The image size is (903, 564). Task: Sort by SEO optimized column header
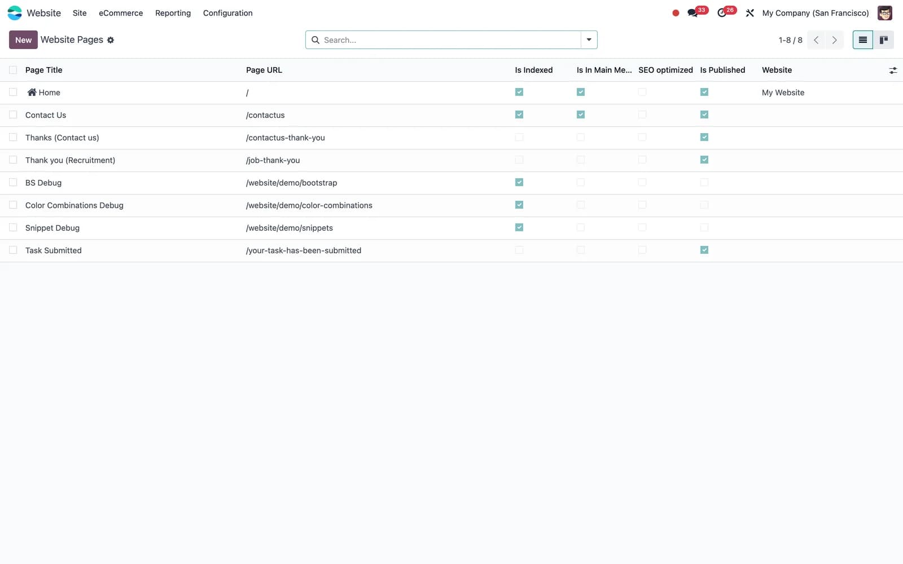pos(665,70)
